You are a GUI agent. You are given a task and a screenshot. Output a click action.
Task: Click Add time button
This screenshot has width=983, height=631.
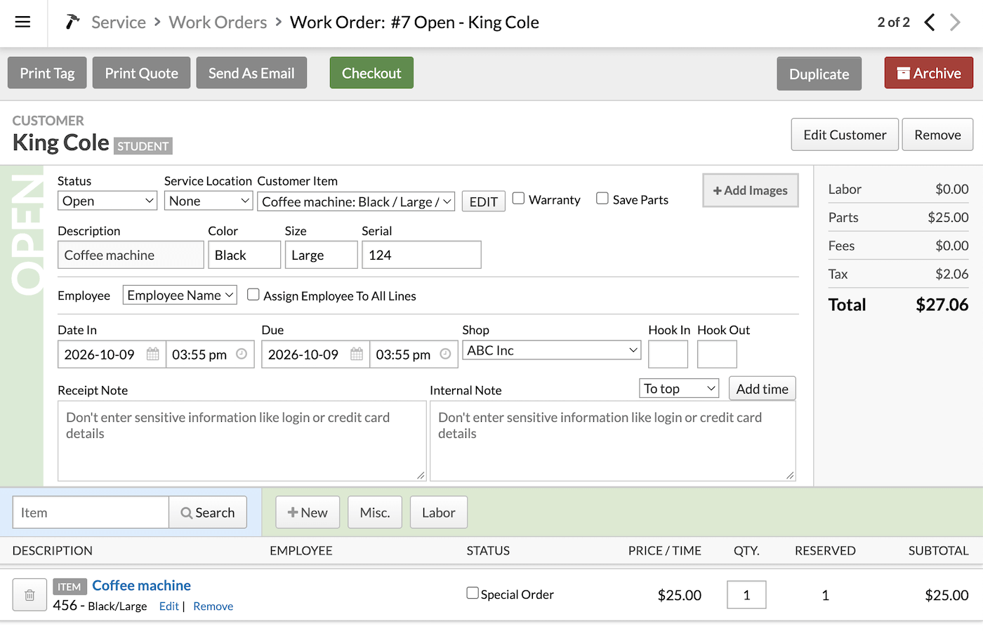762,389
